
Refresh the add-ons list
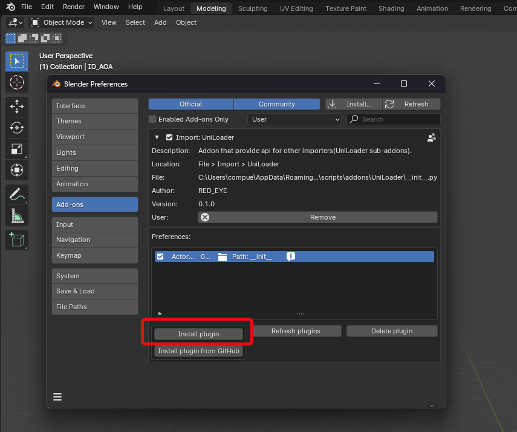point(412,104)
